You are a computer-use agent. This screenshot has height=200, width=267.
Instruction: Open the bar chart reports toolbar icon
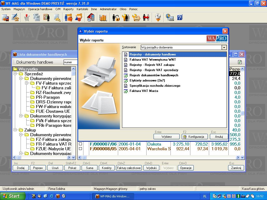(x=103, y=17)
